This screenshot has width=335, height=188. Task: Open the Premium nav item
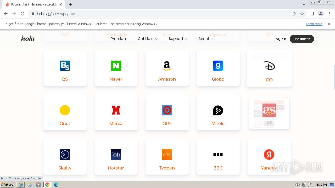tap(119, 39)
